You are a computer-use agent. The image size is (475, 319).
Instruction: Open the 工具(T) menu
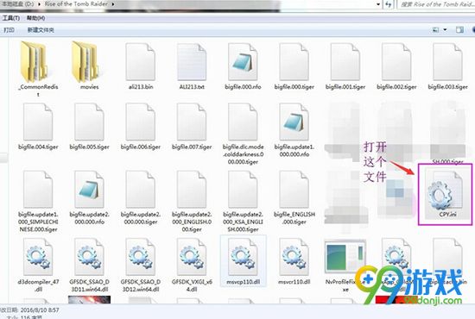click(x=11, y=18)
